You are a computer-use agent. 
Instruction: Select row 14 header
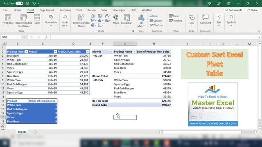point(3,101)
